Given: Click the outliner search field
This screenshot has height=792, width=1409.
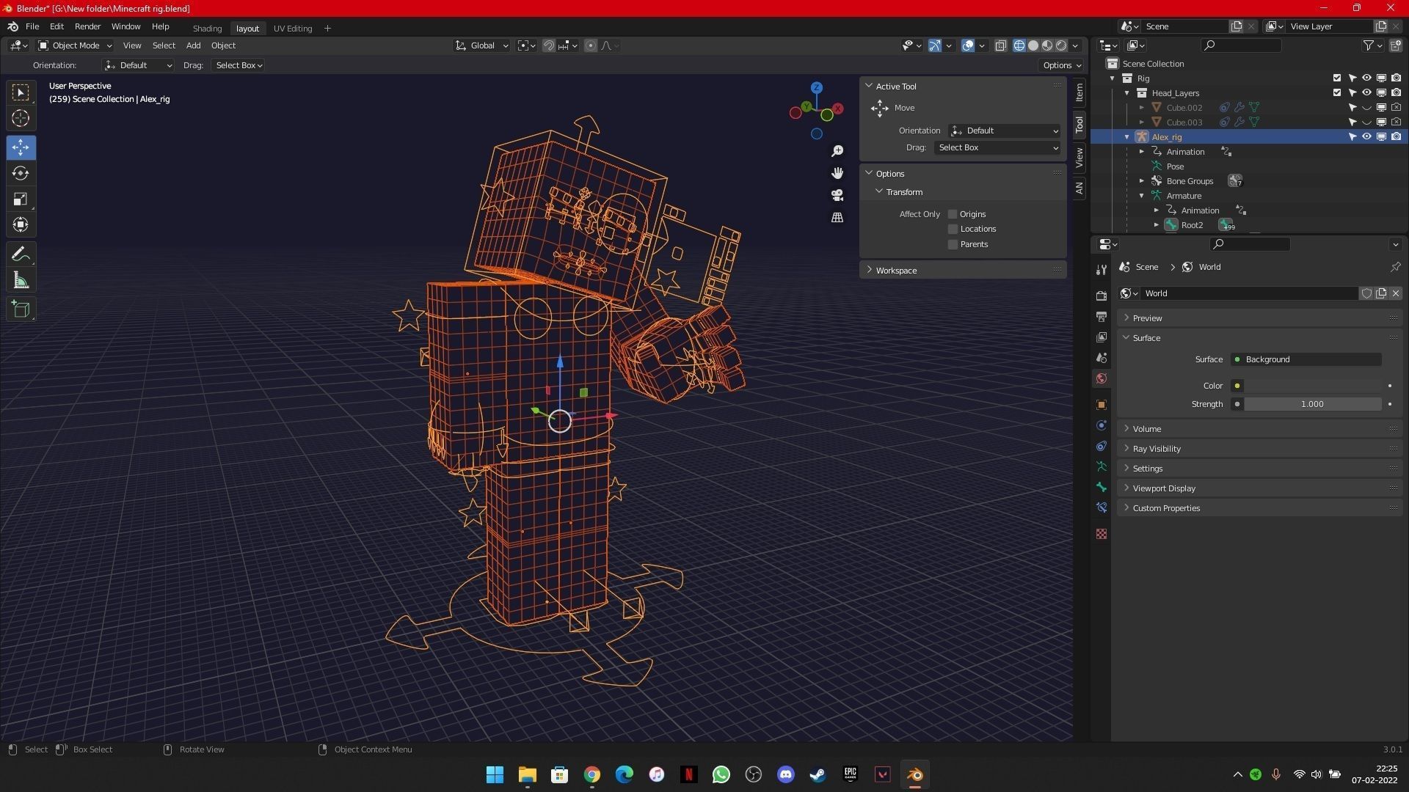Looking at the screenshot, I should point(1241,45).
